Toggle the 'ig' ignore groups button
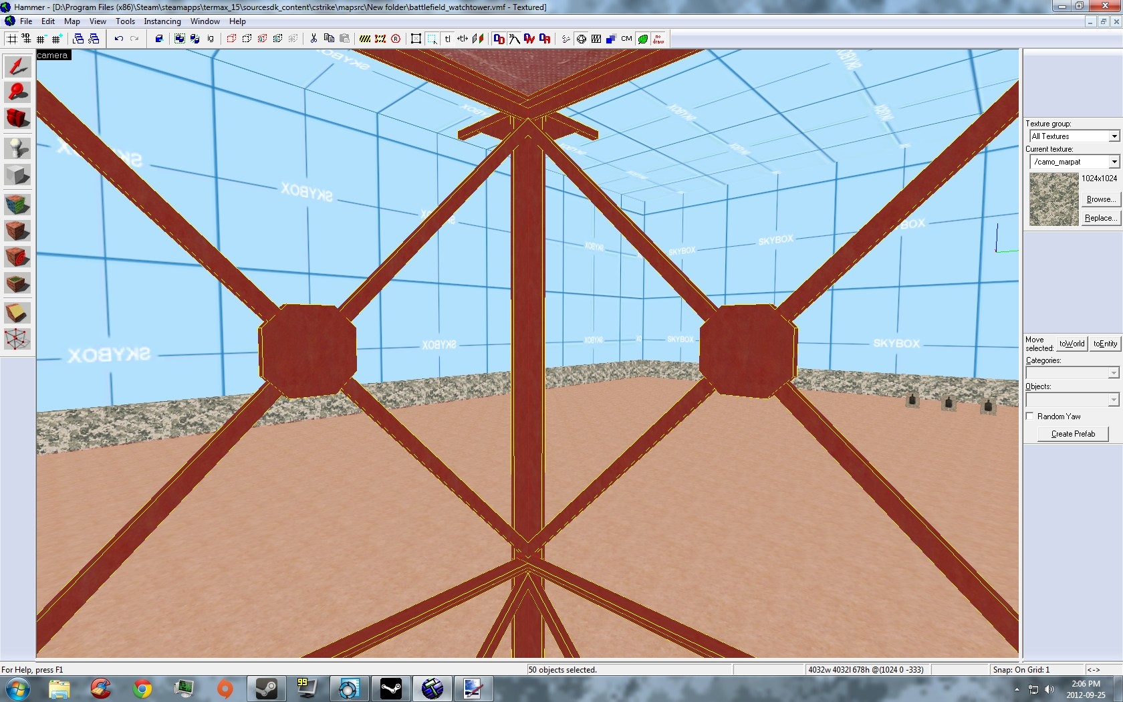This screenshot has height=702, width=1123. point(211,39)
